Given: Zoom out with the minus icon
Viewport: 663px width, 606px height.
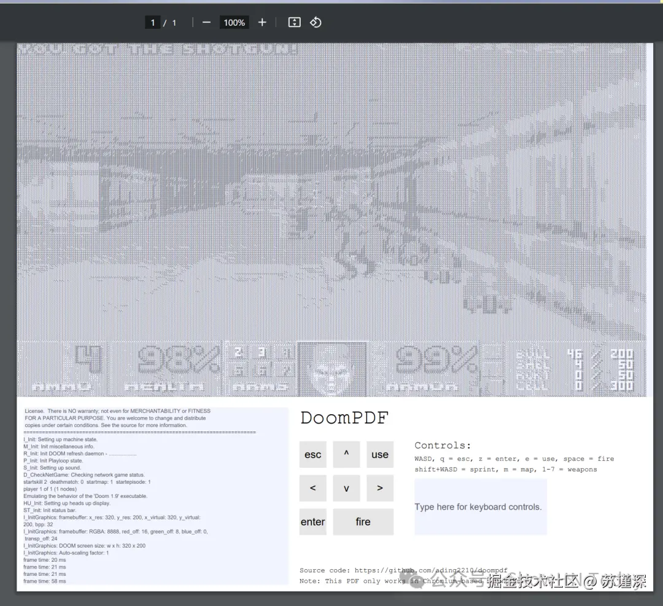Looking at the screenshot, I should (x=206, y=22).
